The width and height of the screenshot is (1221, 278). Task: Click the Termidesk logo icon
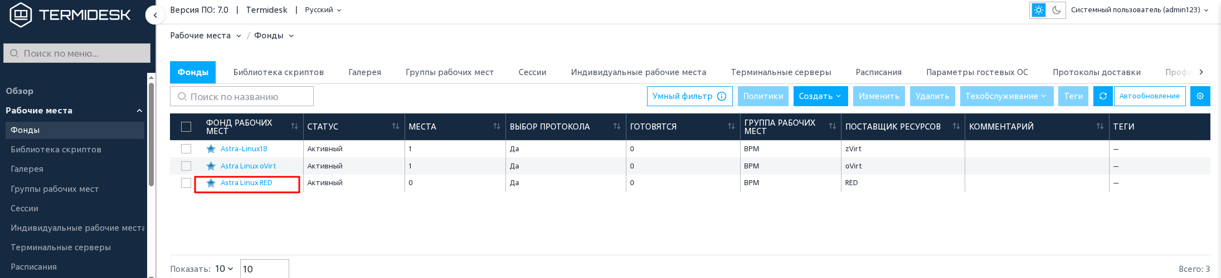(21, 14)
